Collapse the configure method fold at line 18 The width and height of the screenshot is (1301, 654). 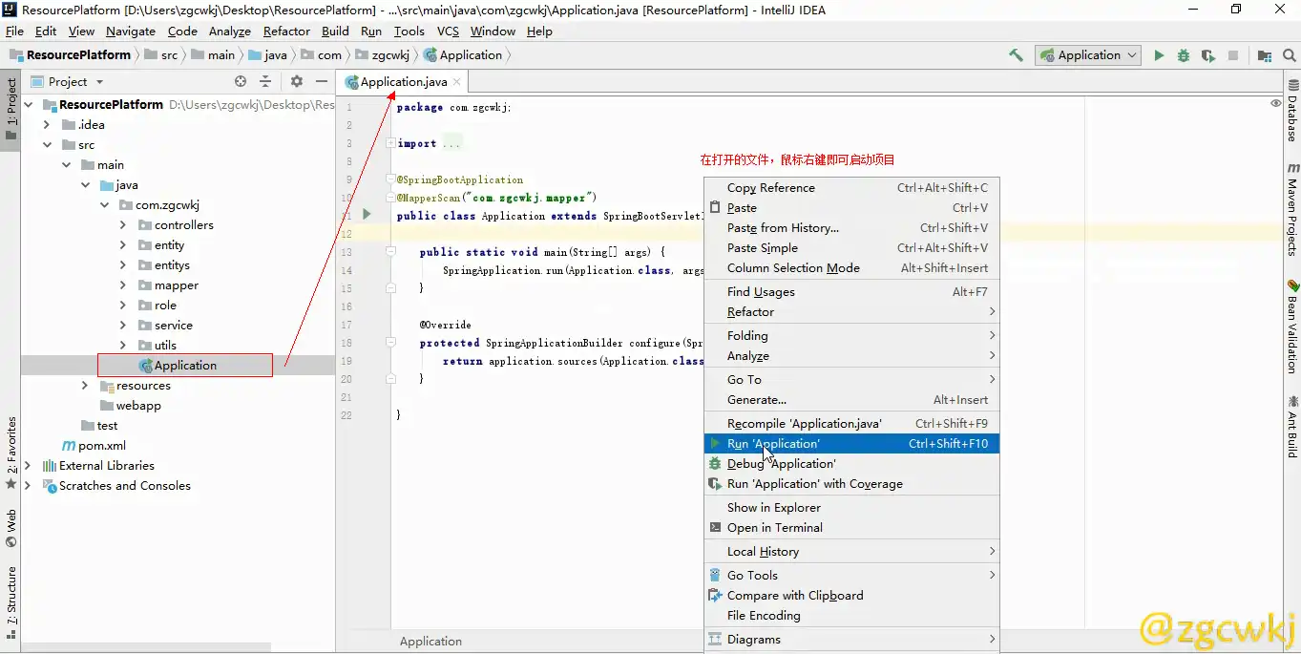pyautogui.click(x=390, y=342)
